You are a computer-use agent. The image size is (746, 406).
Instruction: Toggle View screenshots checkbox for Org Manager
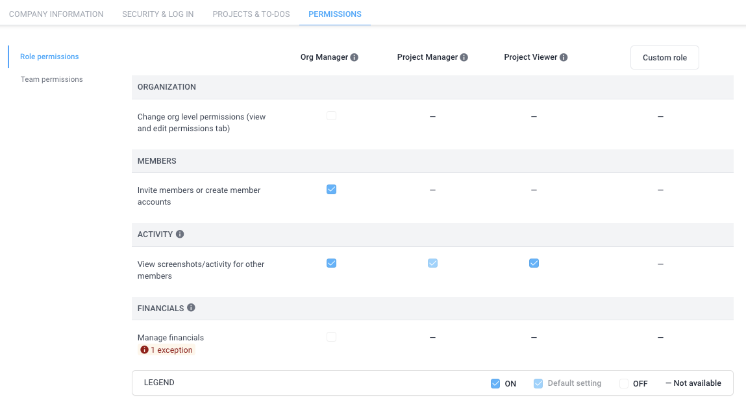pos(332,263)
